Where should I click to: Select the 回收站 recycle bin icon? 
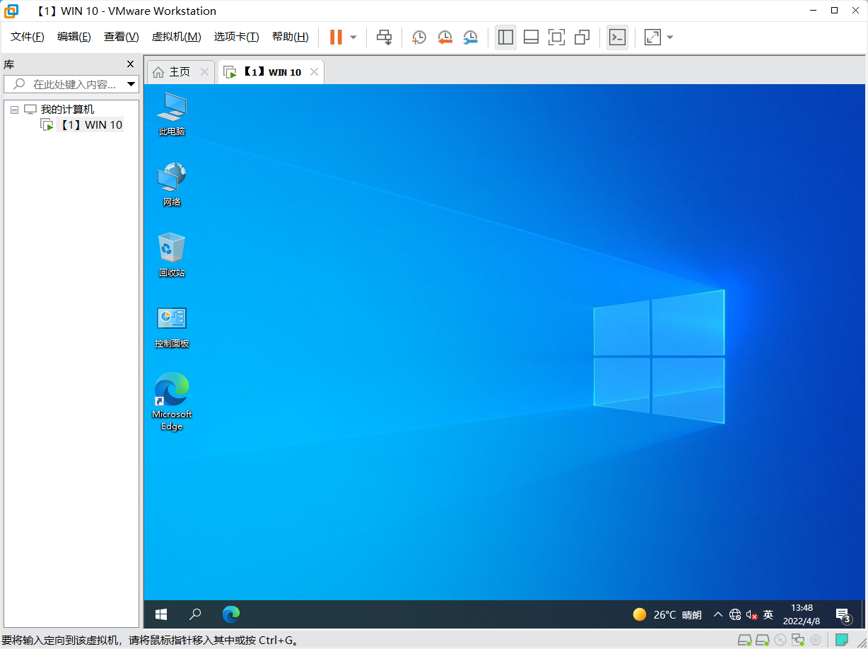point(172,255)
